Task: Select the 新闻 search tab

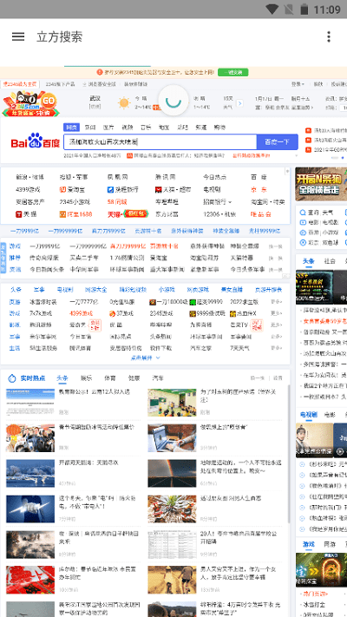Action: click(x=90, y=128)
